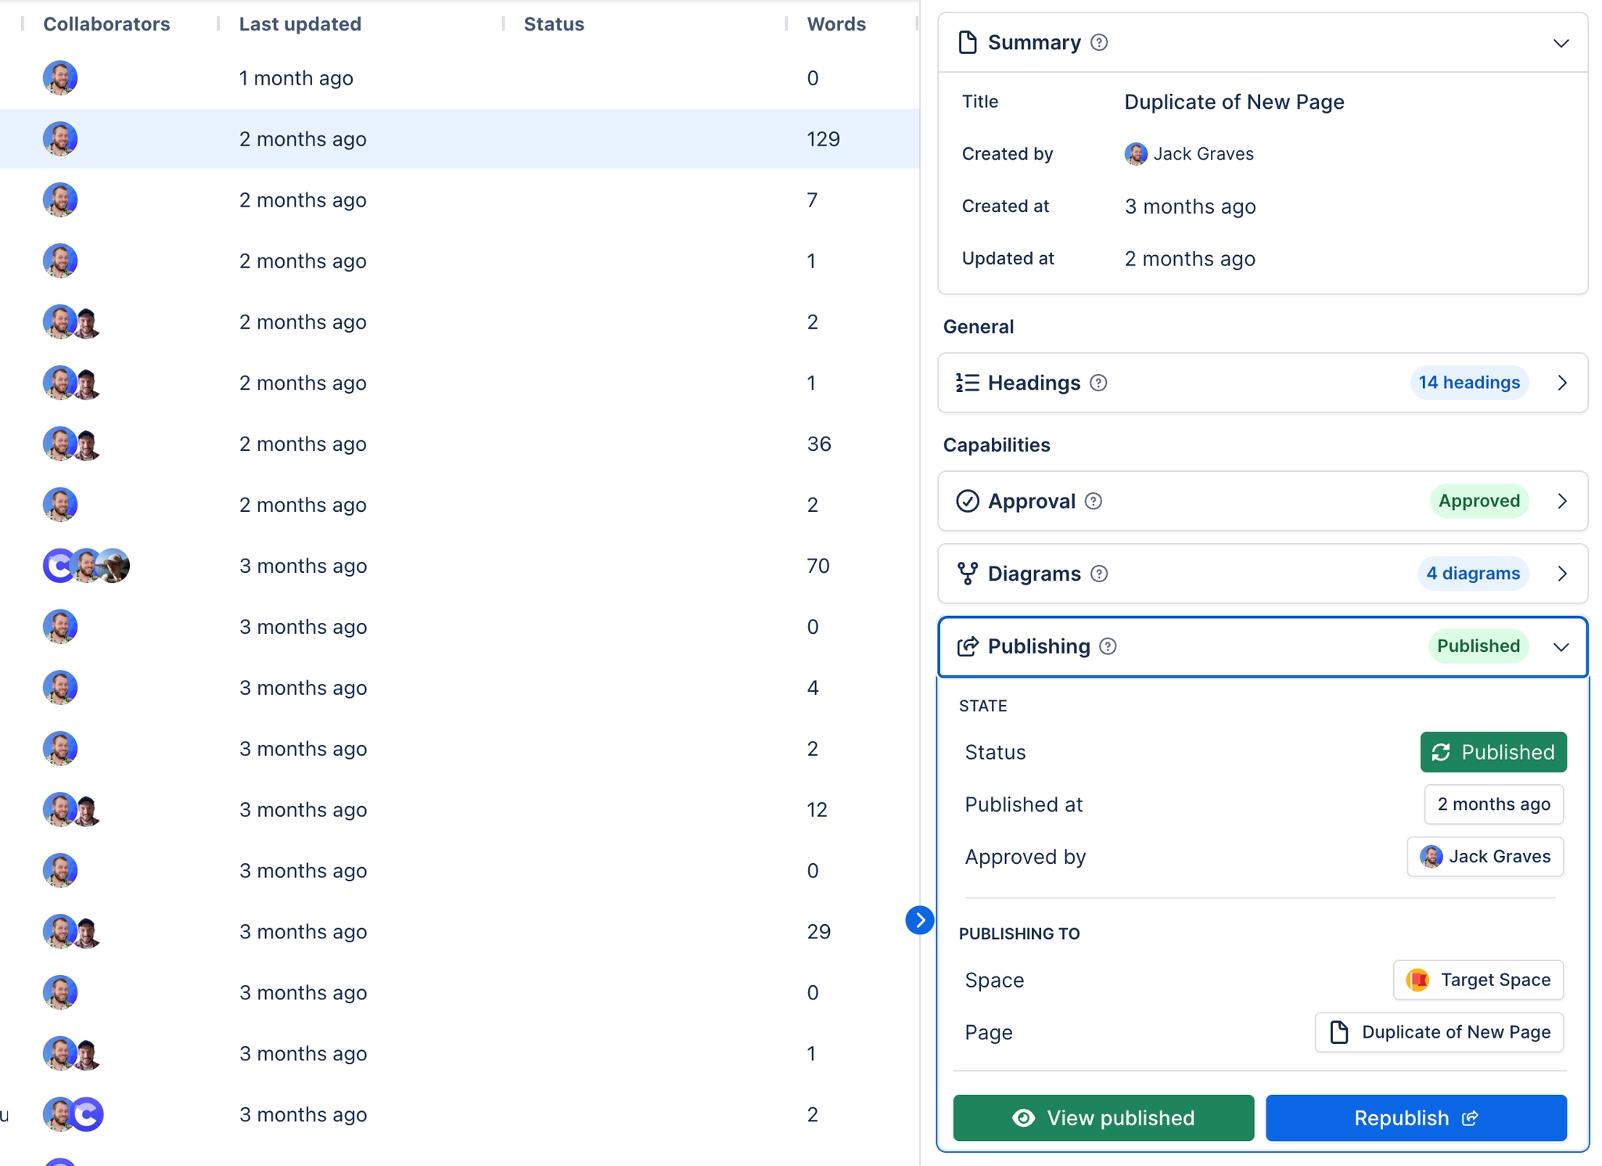Click the Duplicate of New Page page icon
The image size is (1602, 1166).
1339,1032
